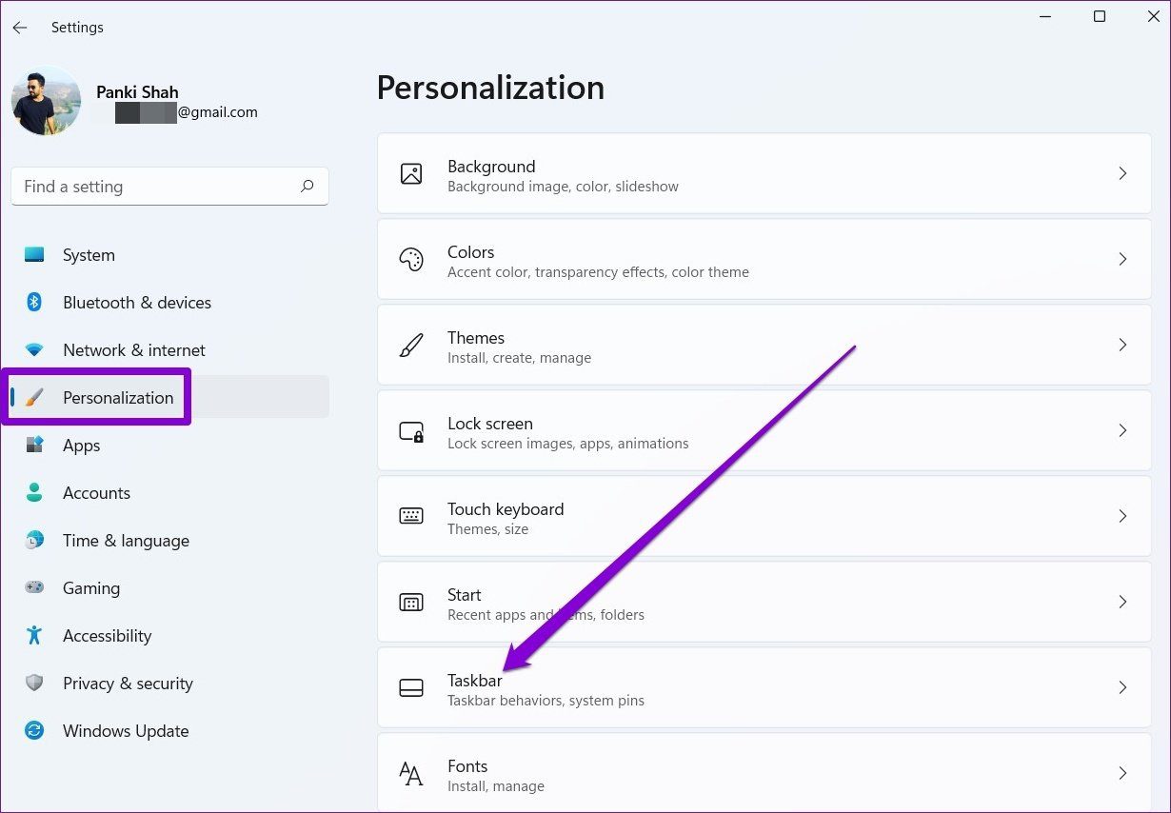Open Colors accent and transparency option

pyautogui.click(x=764, y=259)
